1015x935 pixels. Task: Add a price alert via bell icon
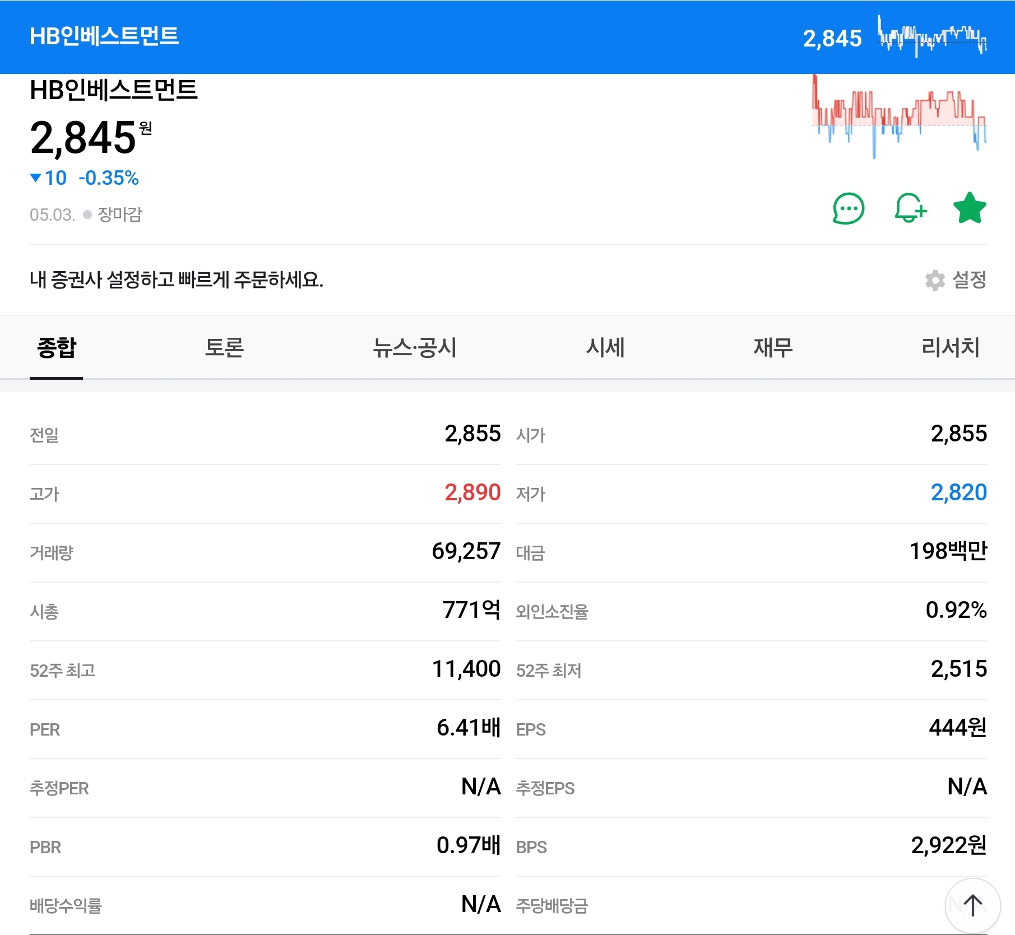point(910,208)
